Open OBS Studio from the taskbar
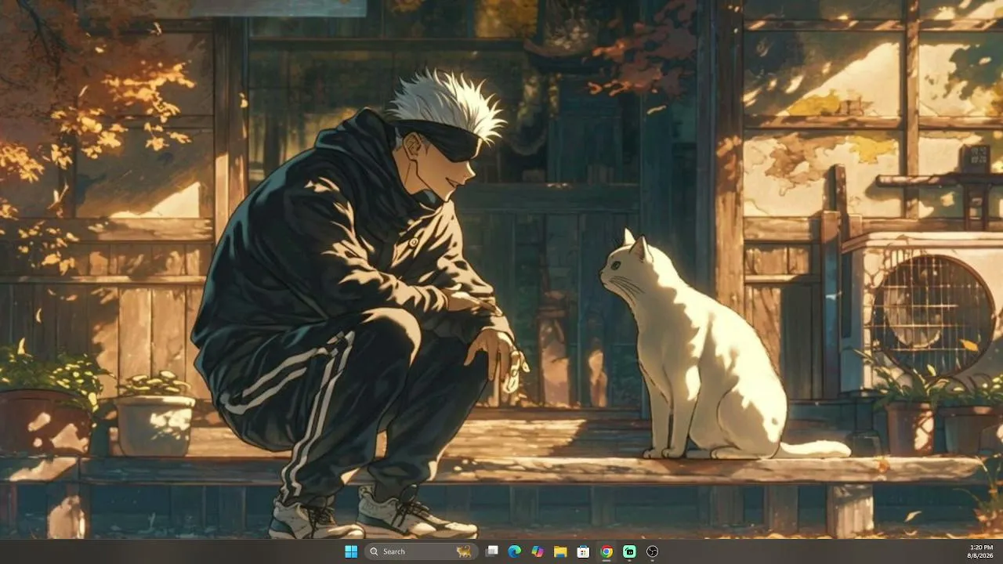This screenshot has width=1003, height=564. click(x=652, y=551)
